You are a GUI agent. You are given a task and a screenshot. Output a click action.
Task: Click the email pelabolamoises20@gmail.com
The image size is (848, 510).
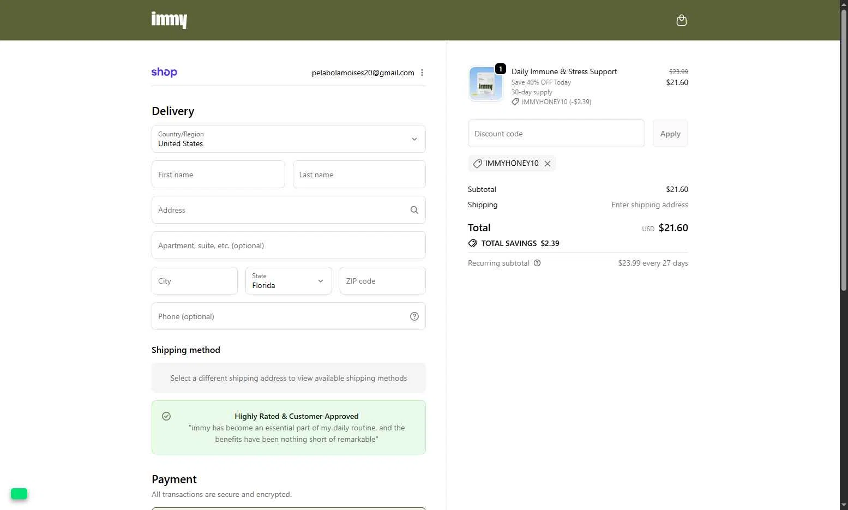[363, 73]
